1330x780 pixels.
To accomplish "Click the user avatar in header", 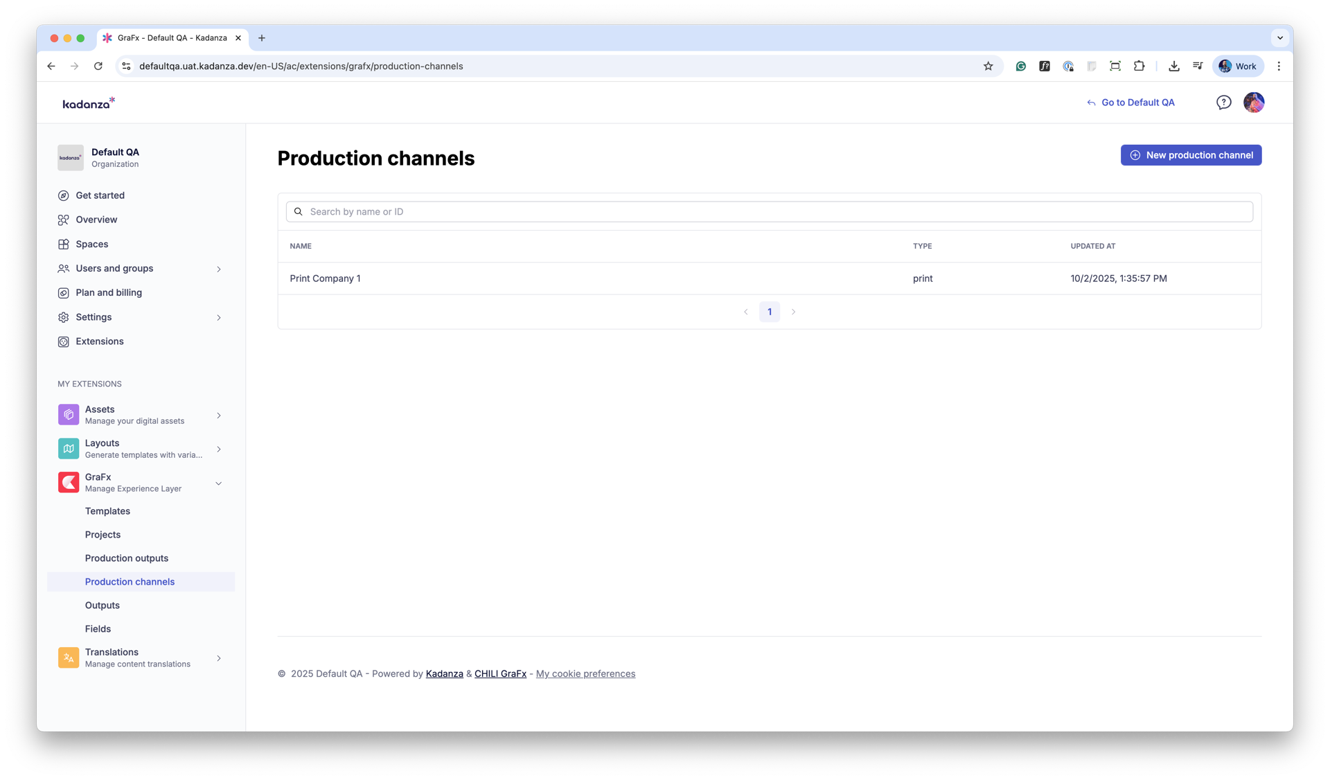I will [1253, 103].
